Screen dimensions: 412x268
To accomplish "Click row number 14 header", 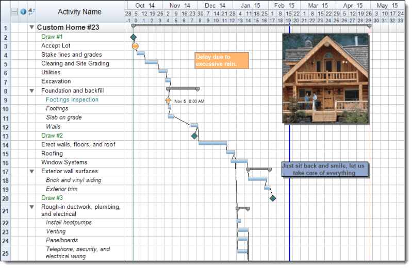I will pos(5,145).
